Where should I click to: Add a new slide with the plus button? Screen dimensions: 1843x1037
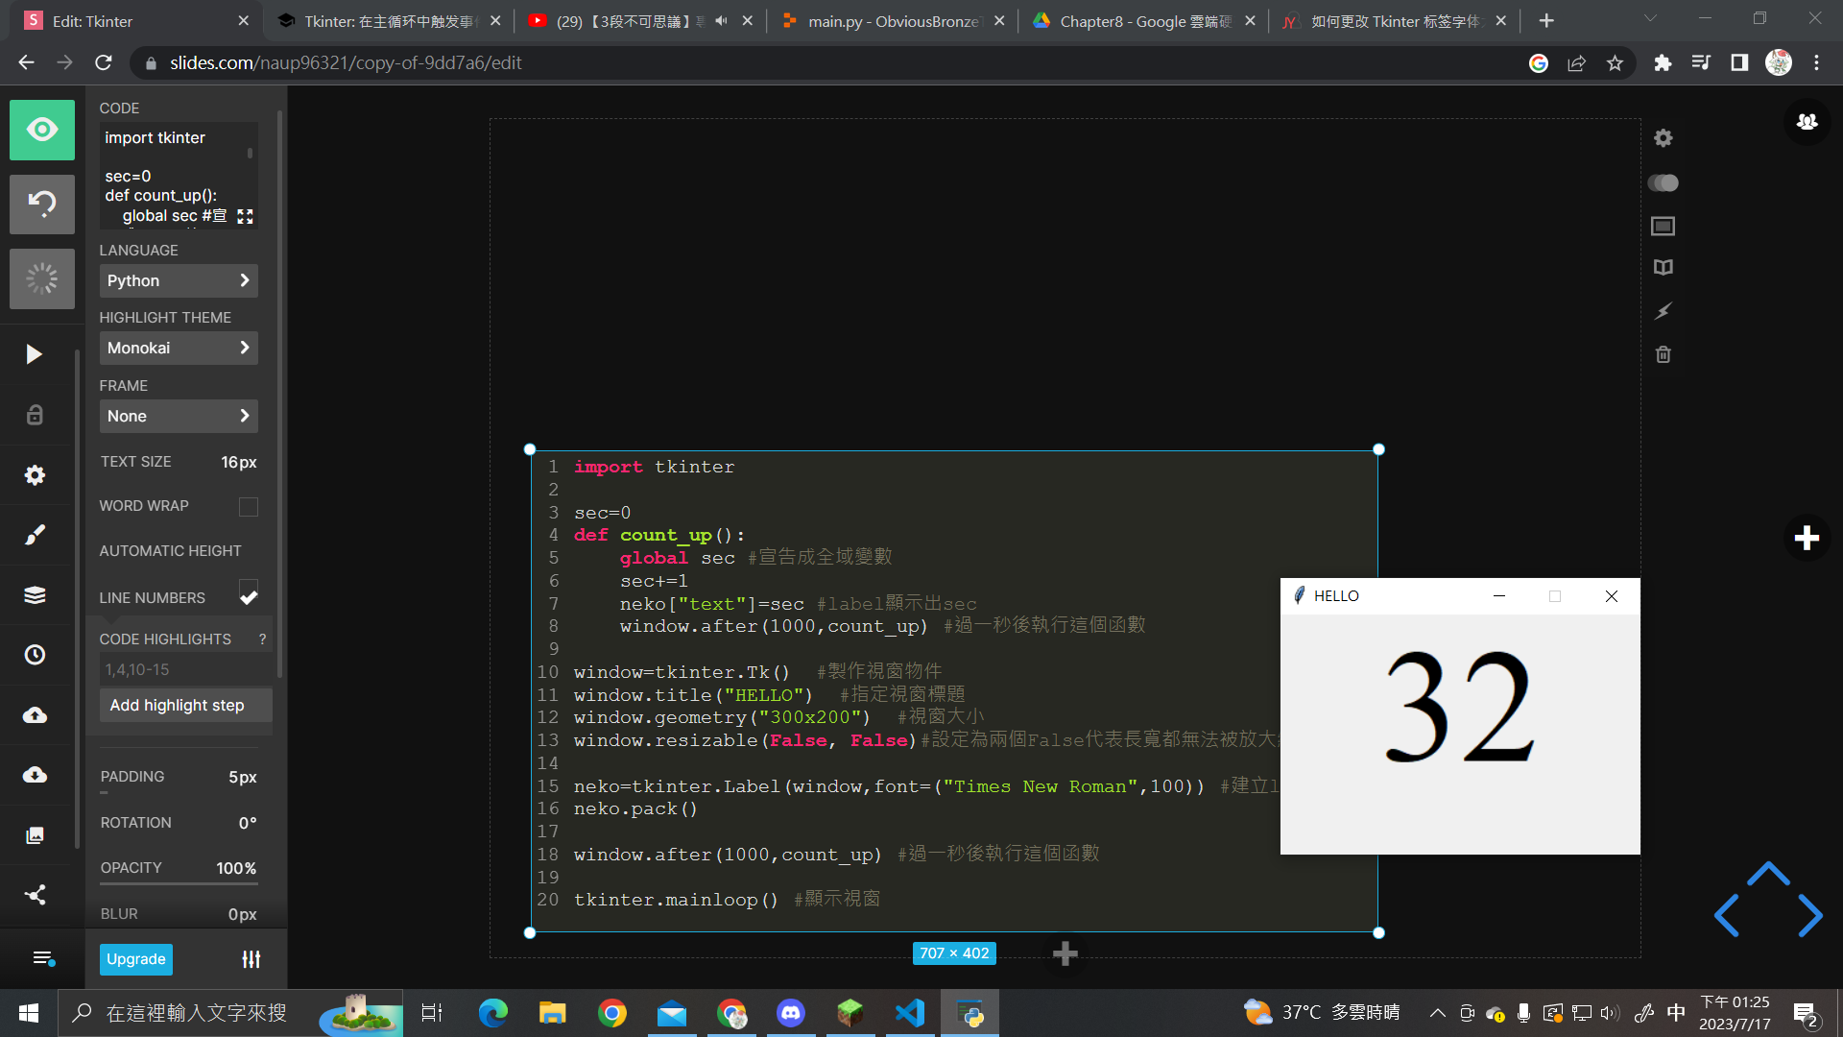pos(1807,538)
